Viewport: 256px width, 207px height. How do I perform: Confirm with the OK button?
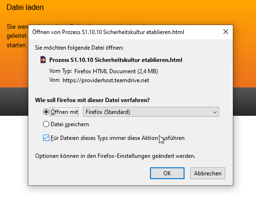pos(167,173)
